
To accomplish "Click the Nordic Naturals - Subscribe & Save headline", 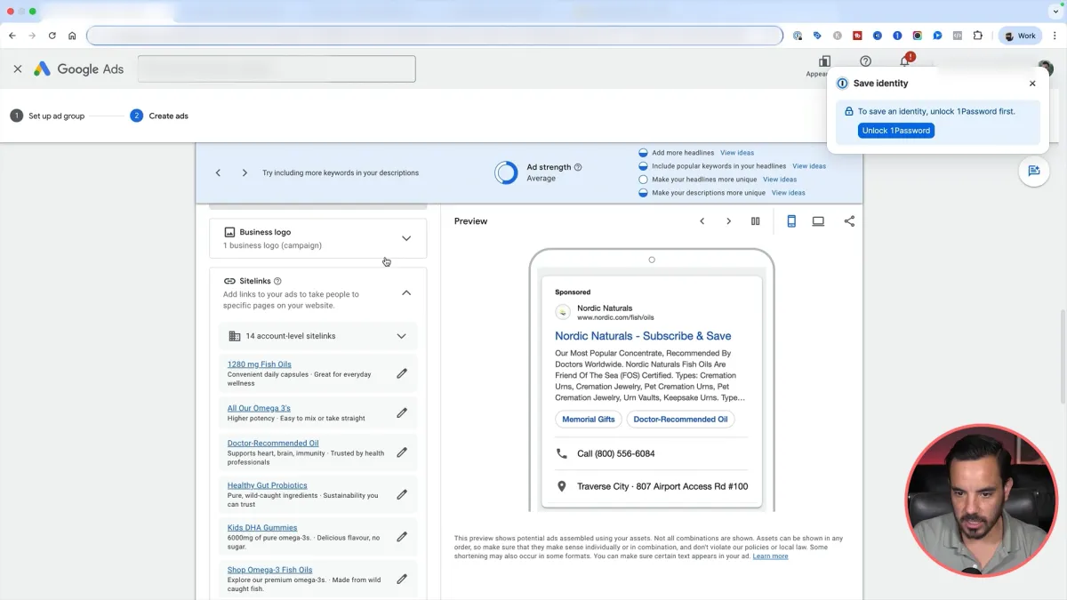I will (643, 336).
